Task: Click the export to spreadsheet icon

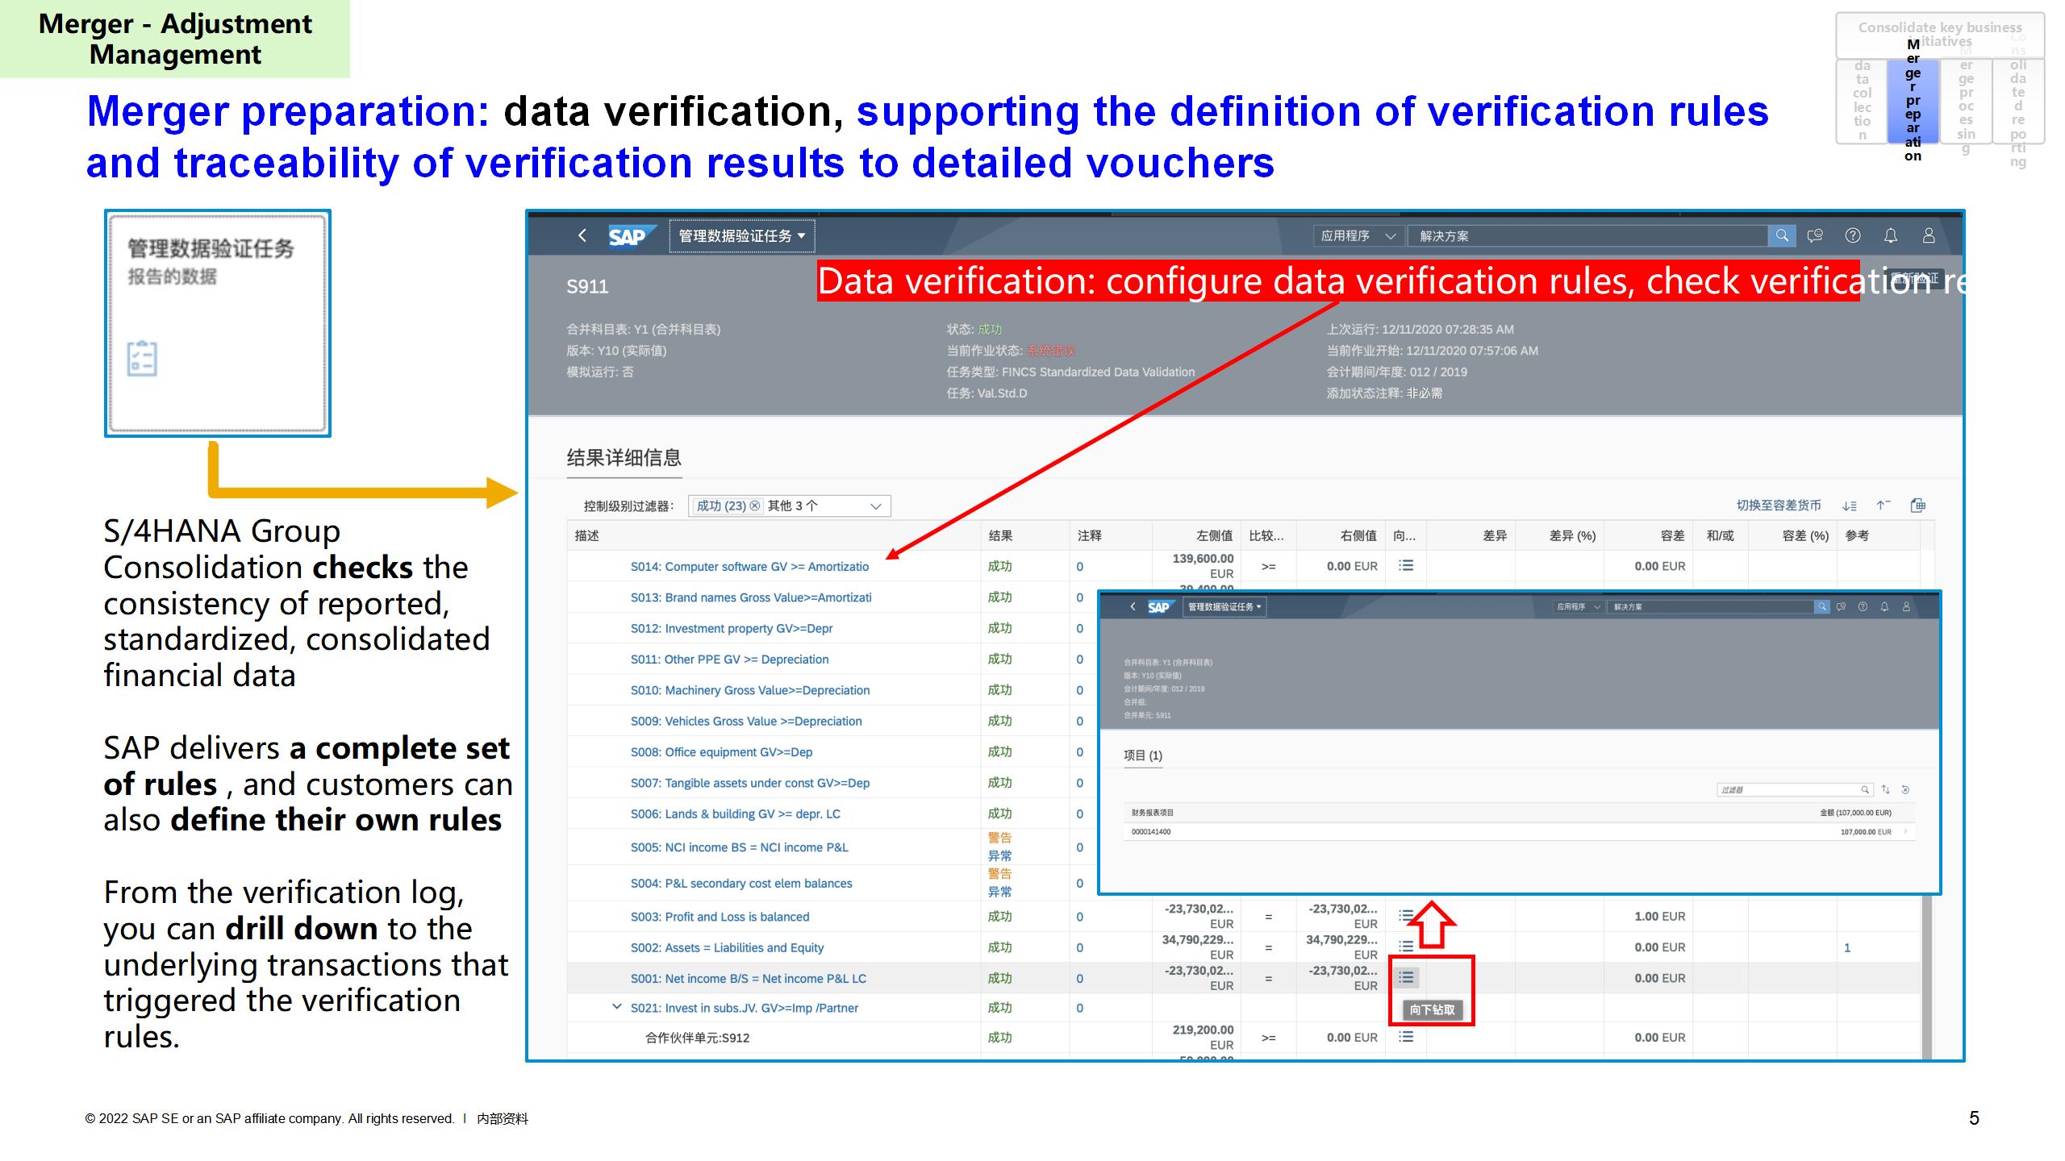Action: click(x=1918, y=506)
